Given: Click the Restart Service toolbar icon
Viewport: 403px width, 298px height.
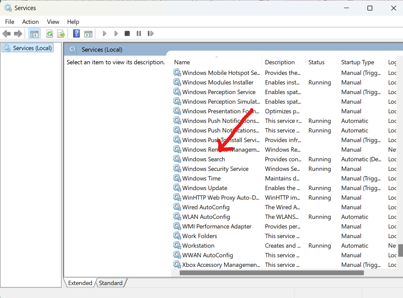Looking at the screenshot, I should [150, 33].
